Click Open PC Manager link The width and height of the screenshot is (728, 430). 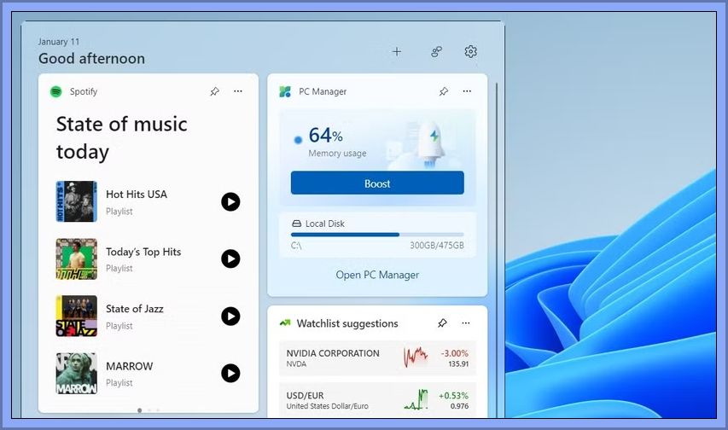tap(377, 275)
